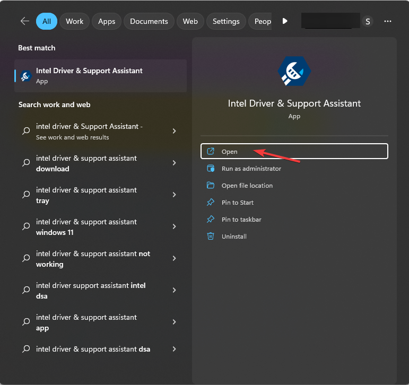
Task: Expand chevron for 'support assistant dsa' suggestion
Action: tap(174, 349)
